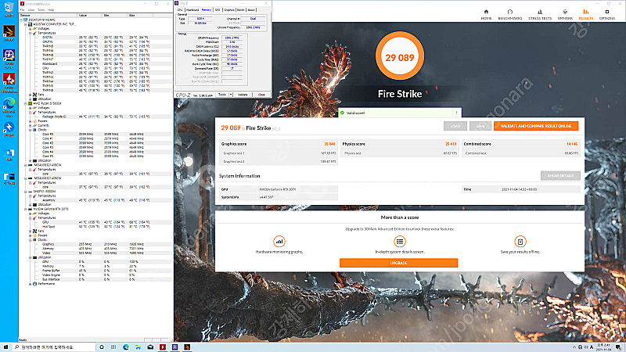
Task: Show hidden system tray icons
Action: tap(574, 347)
